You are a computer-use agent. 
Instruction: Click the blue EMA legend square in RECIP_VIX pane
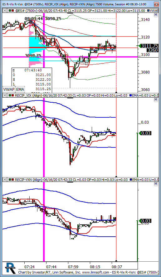tap(130, 95)
